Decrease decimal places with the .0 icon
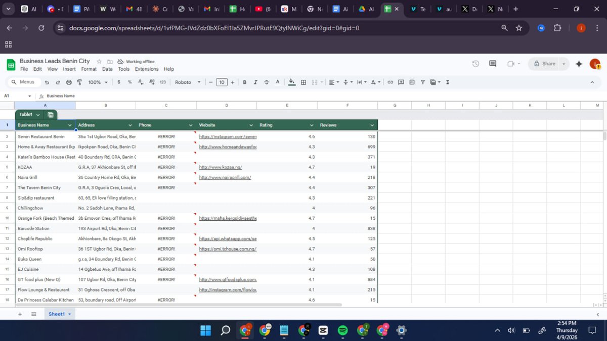The image size is (607, 341). coord(140,82)
